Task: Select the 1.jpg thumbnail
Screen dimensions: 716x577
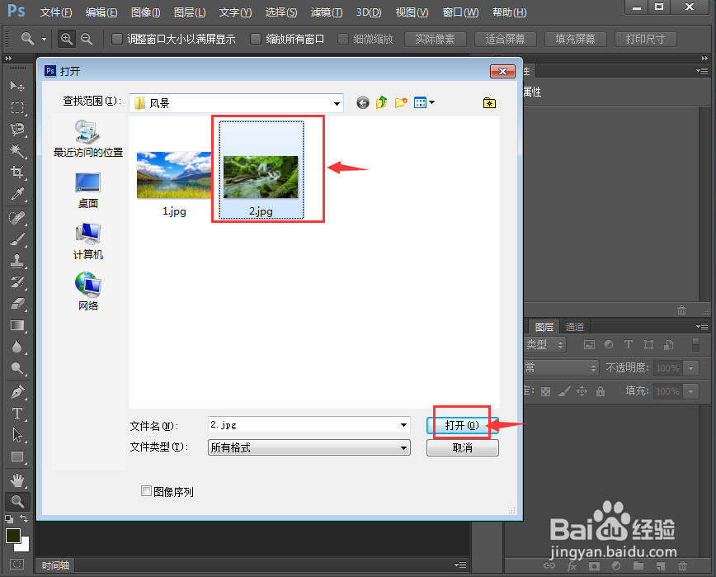Action: [x=173, y=174]
